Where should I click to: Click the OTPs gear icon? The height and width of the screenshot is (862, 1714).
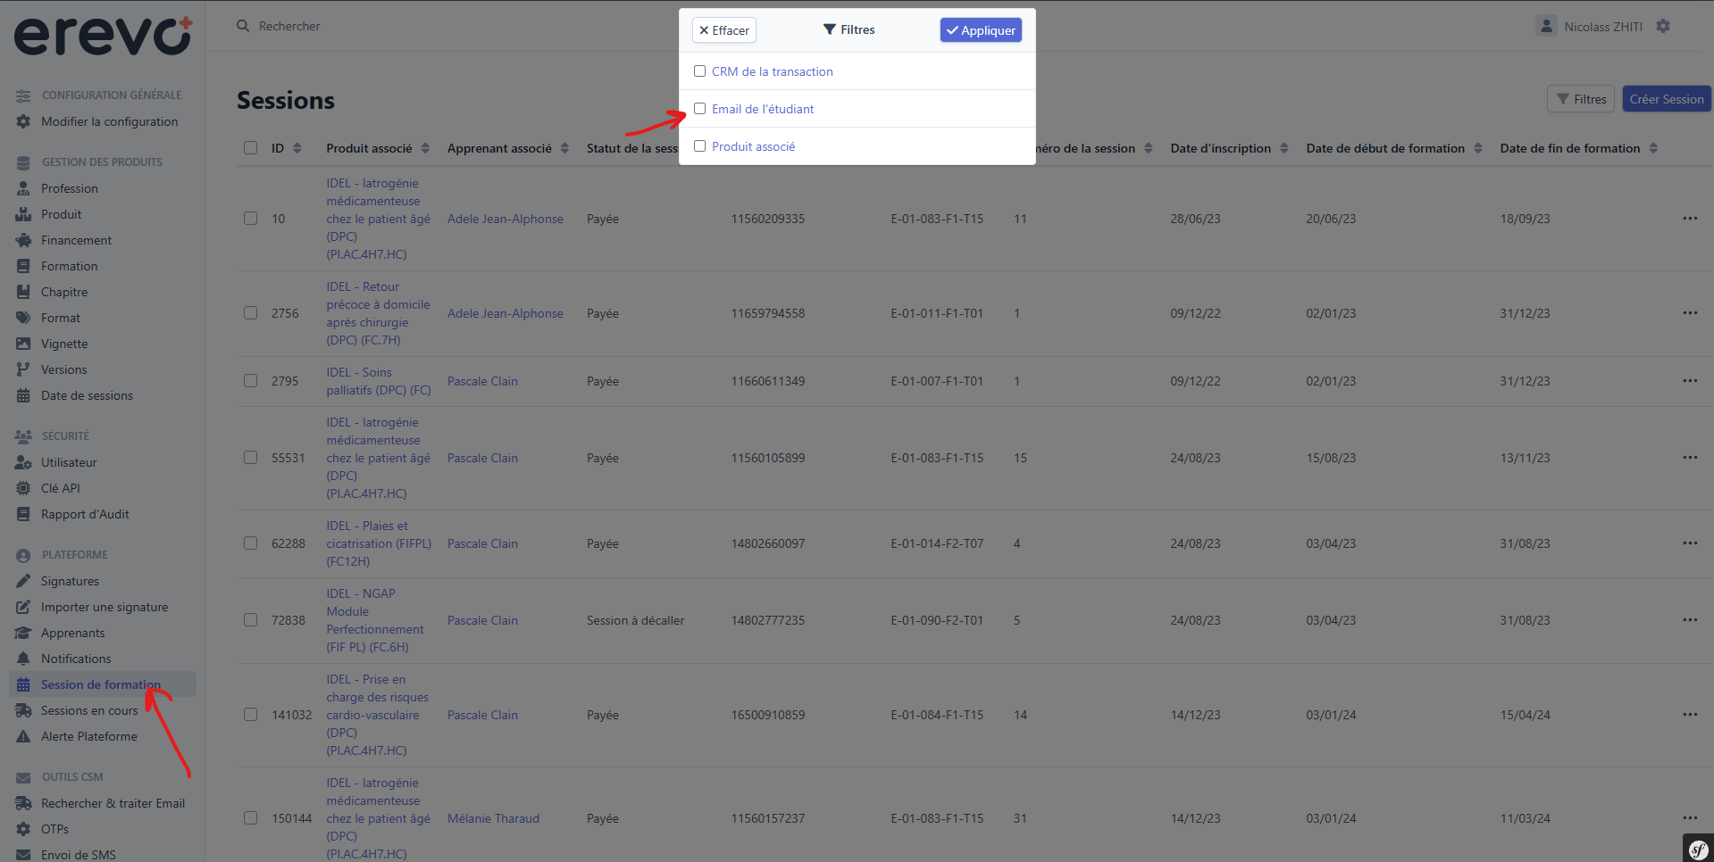(x=23, y=829)
